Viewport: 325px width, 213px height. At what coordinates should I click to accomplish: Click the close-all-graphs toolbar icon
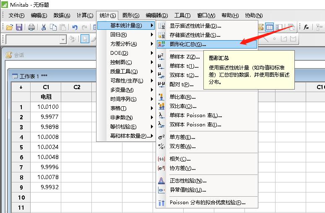291,27
